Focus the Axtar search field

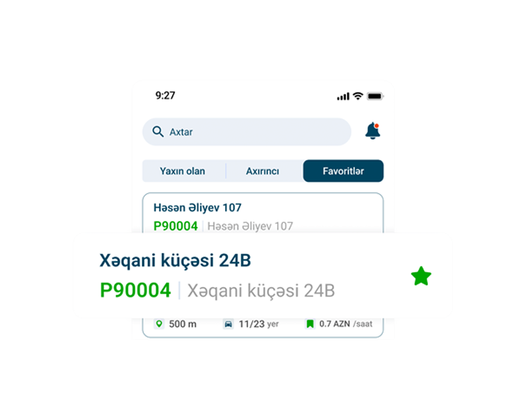tap(247, 132)
